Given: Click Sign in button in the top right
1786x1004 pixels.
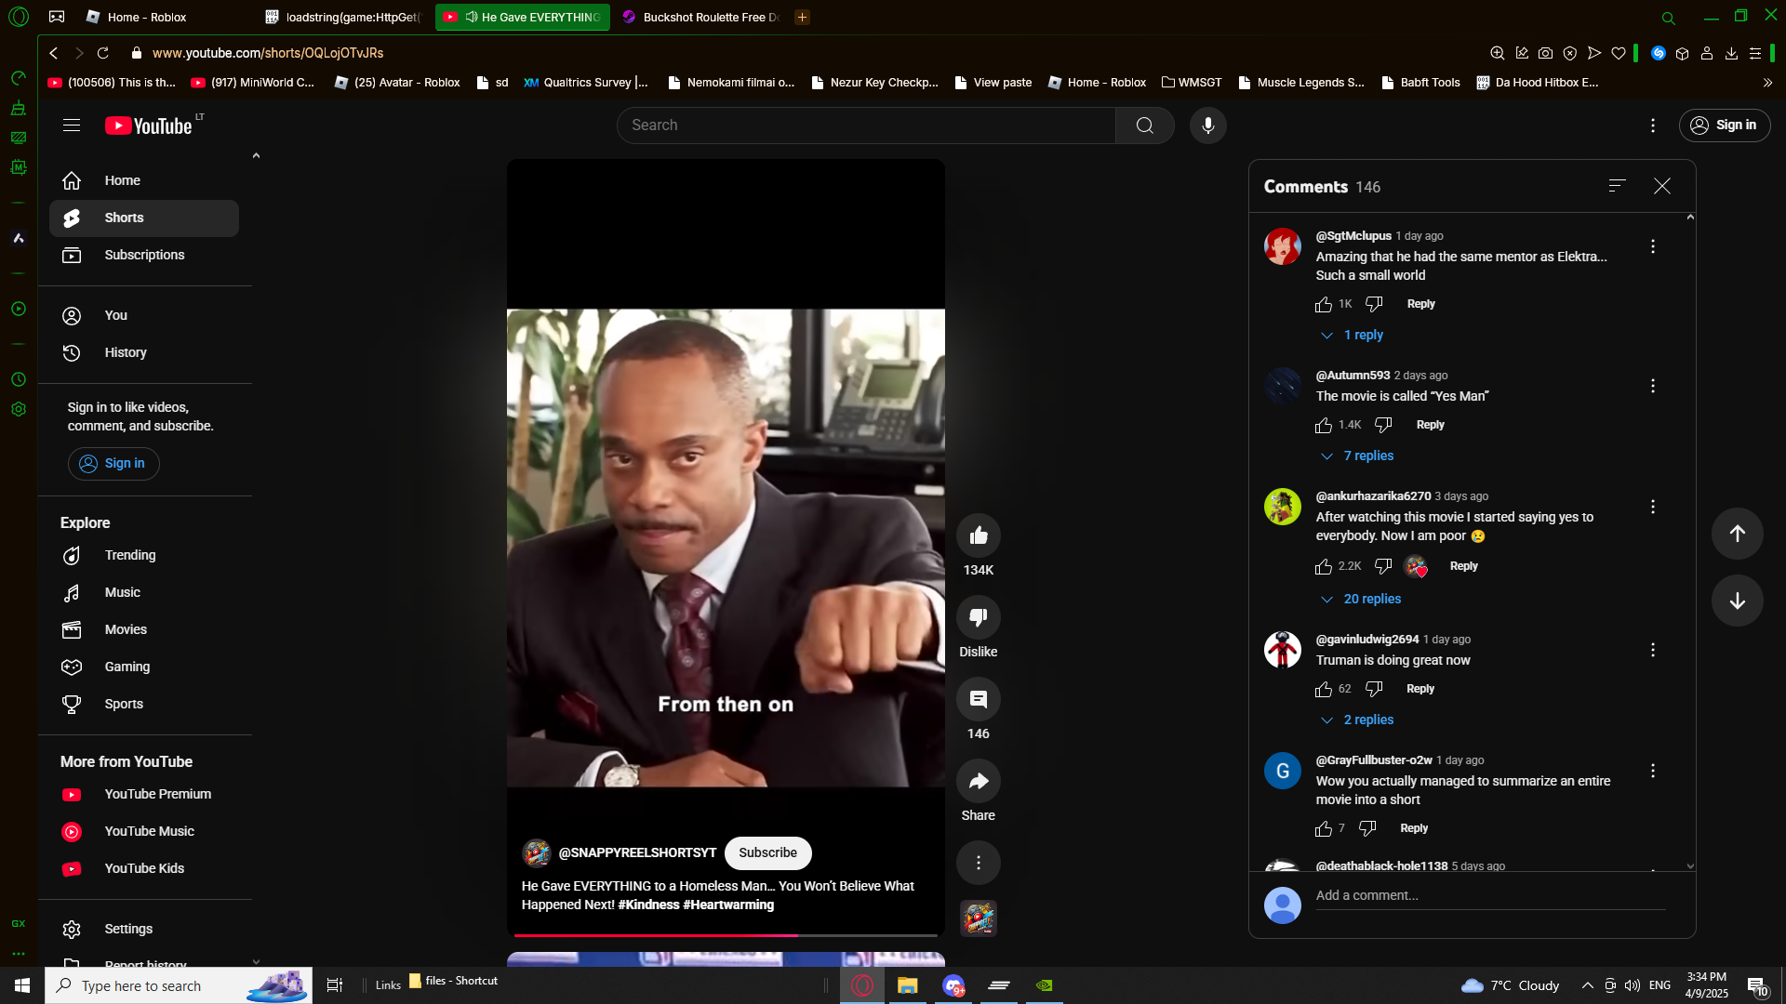Looking at the screenshot, I should click(1724, 125).
